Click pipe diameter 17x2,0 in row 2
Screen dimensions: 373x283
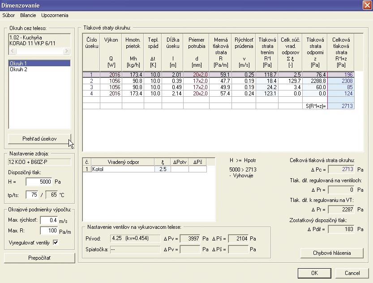click(197, 81)
